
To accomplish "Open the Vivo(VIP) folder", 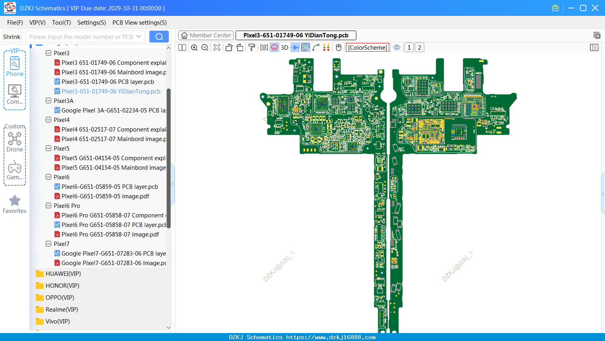I will (53, 321).
